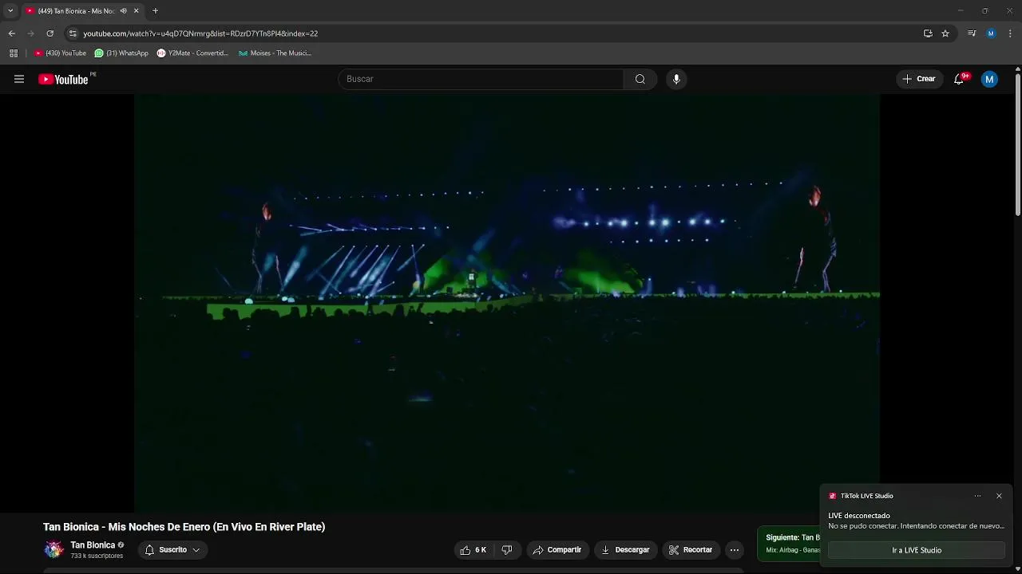
Task: Like the video with thumbs up
Action: (473, 550)
